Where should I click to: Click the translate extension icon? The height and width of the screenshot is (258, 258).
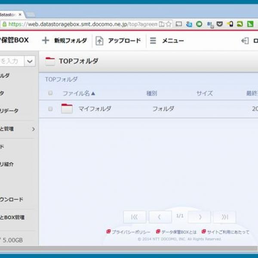click(x=189, y=25)
